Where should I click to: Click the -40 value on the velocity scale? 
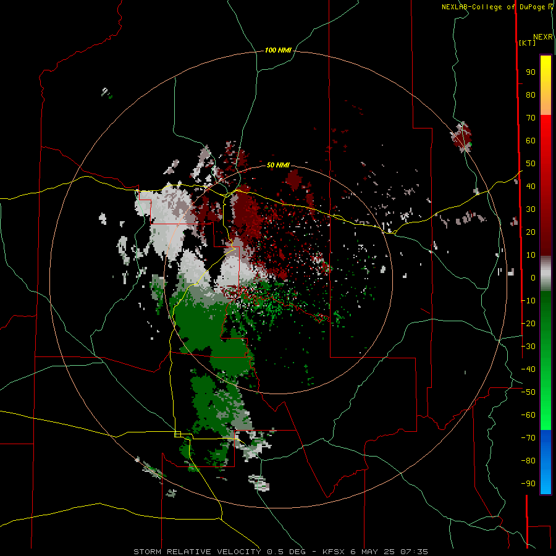(x=528, y=369)
